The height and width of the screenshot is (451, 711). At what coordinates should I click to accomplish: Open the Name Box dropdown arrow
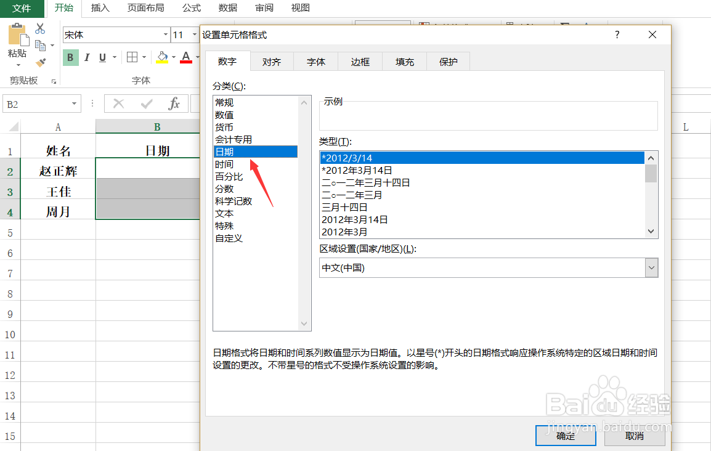tap(74, 104)
